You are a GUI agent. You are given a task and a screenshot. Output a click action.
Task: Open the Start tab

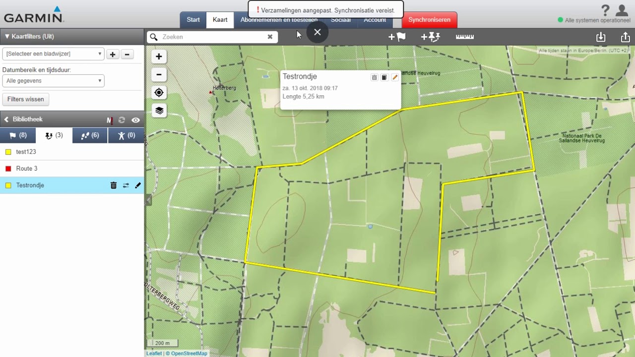pos(193,20)
